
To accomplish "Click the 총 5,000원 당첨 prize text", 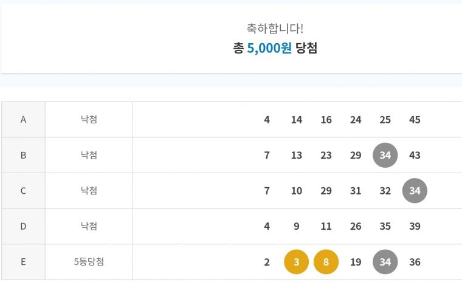I will click(275, 49).
